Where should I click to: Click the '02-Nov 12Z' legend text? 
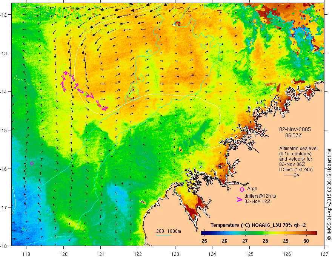coord(257,201)
